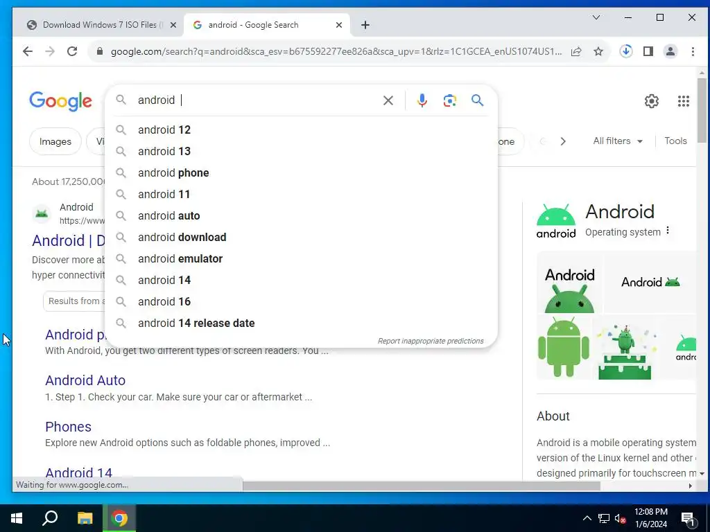
Task: Open the notification center icon
Action: (689, 518)
